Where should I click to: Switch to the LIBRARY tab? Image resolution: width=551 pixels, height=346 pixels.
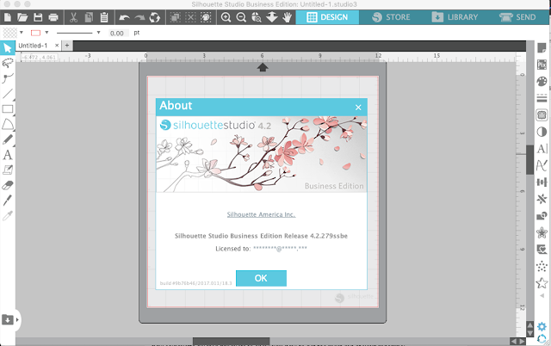pos(455,17)
